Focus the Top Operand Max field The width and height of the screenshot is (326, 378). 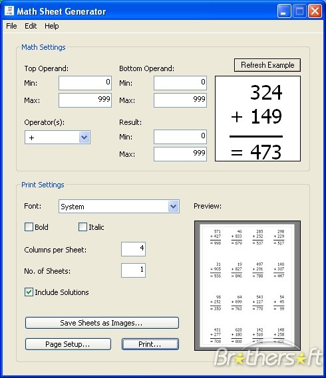[85, 100]
